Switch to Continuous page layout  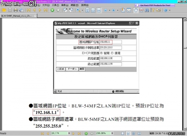point(128,133)
